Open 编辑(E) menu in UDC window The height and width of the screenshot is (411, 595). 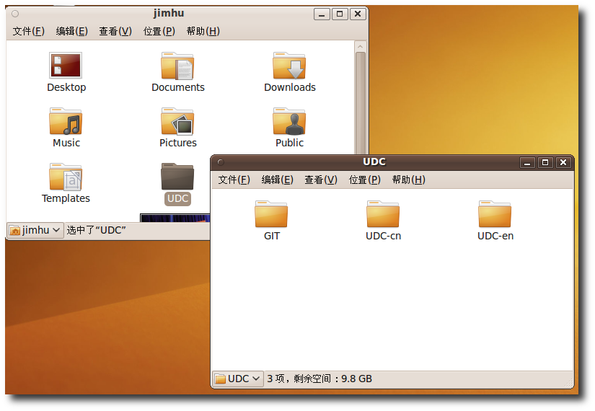point(278,180)
